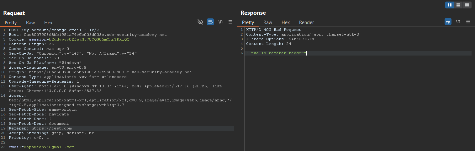475x151 pixels.
Task: Toggle word wrap icon in Response panel
Action: tap(448, 22)
